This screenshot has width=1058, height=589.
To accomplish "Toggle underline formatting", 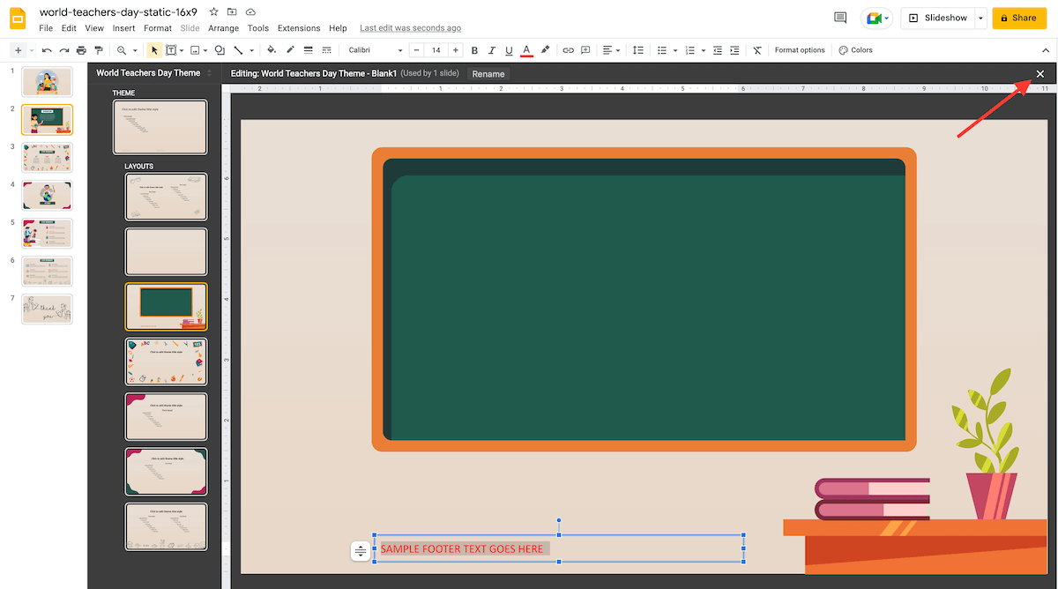I will point(509,50).
